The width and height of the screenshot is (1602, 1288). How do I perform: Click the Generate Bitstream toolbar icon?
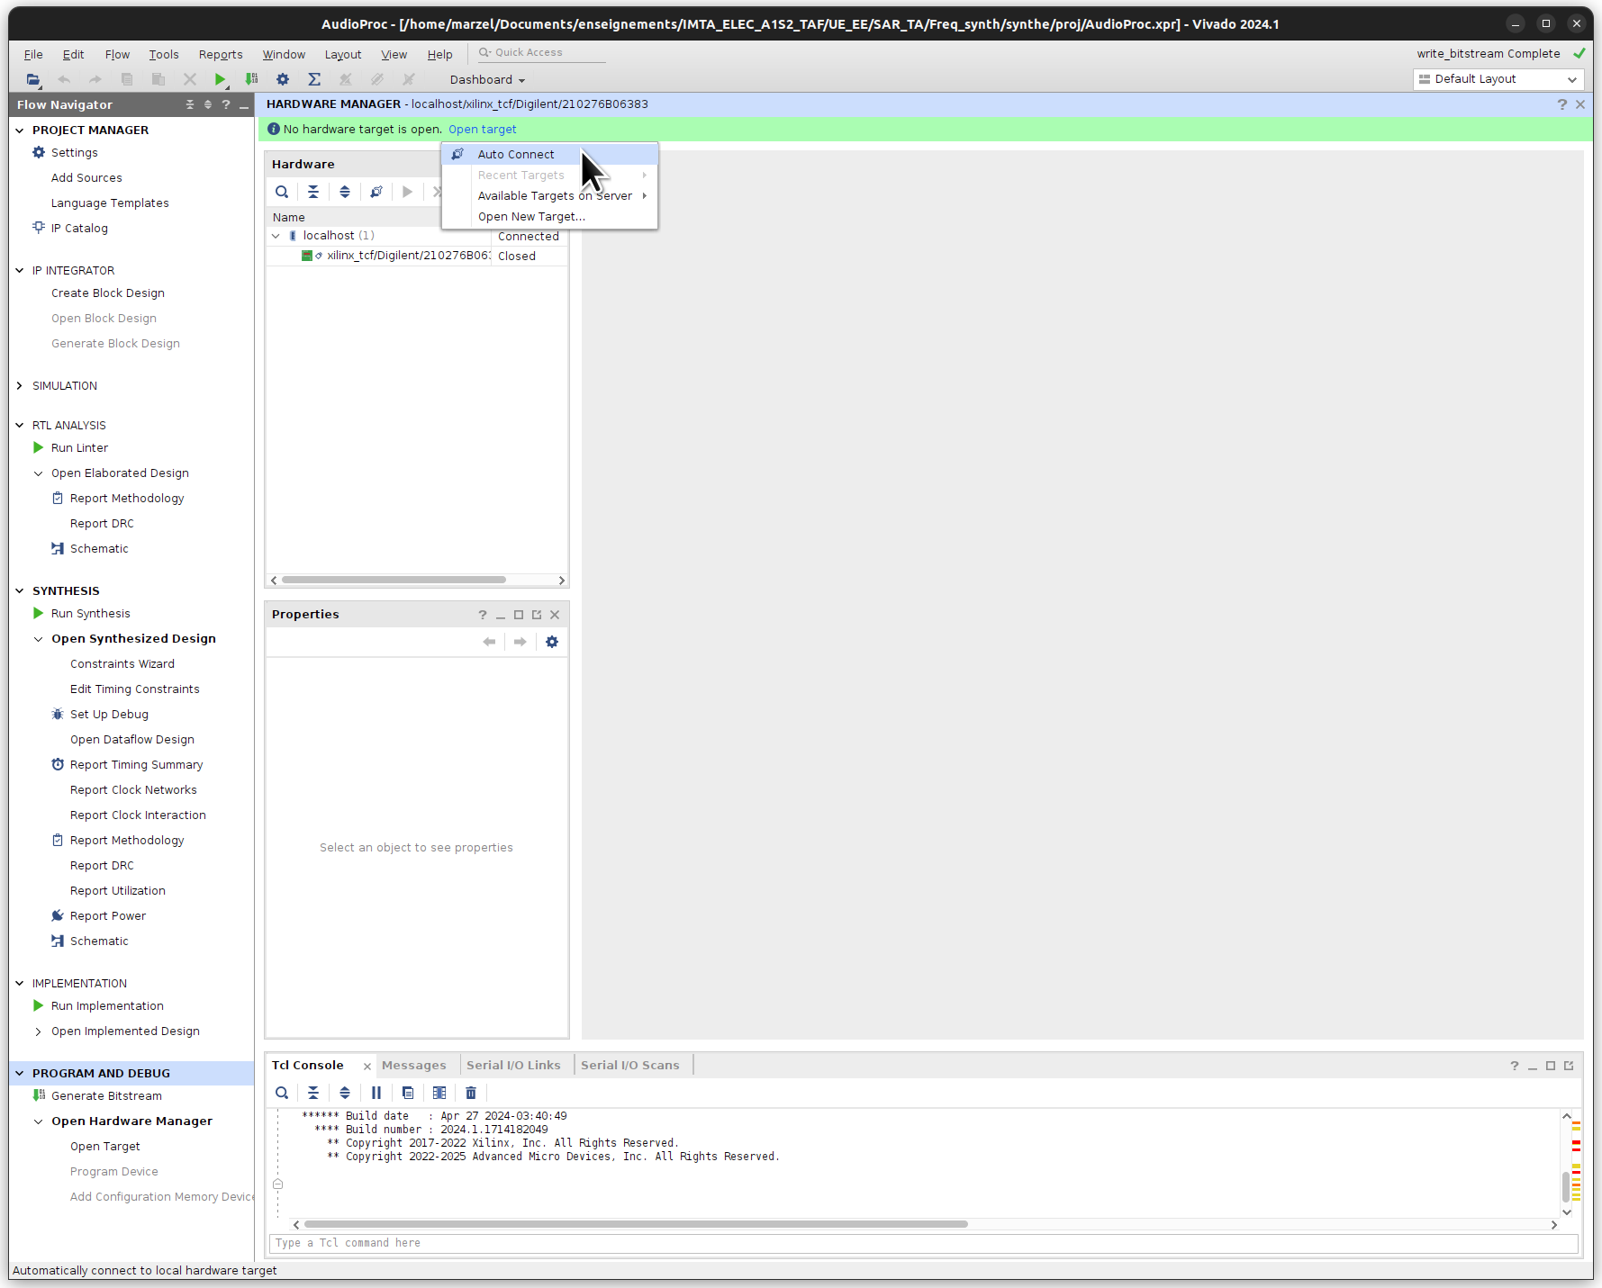251,79
